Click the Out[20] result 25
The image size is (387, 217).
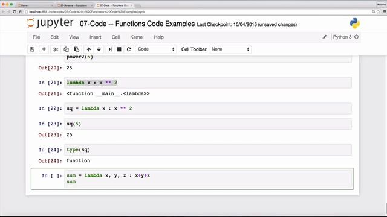click(x=69, y=68)
